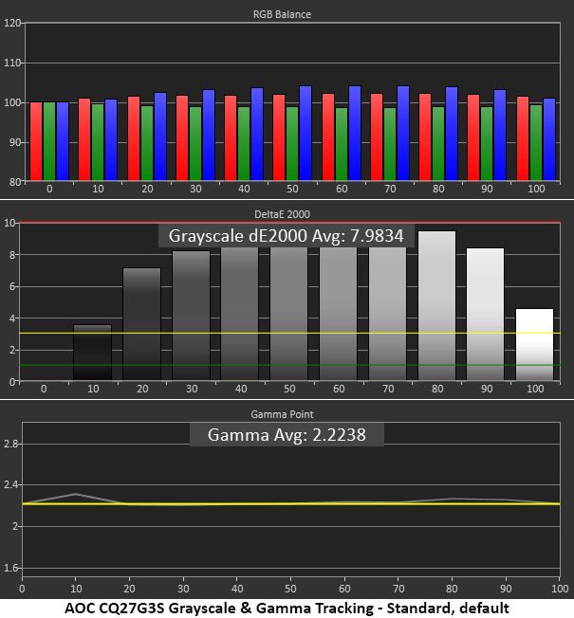
Task: Click the DeltaE 2000 chart title
Action: click(x=282, y=214)
